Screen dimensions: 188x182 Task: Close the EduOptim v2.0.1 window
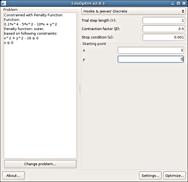coord(184,3)
